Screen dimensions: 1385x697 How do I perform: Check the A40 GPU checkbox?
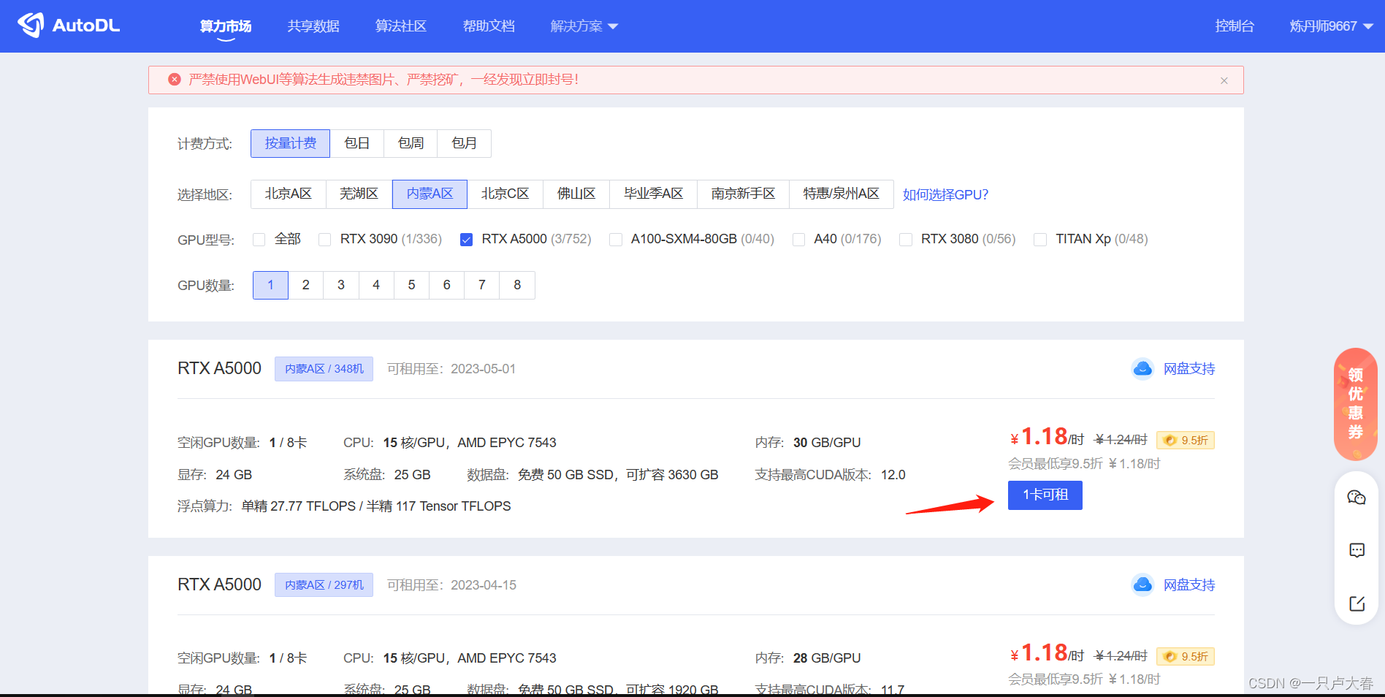click(x=798, y=240)
